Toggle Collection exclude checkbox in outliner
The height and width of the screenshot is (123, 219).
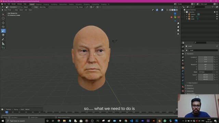coord(215,12)
